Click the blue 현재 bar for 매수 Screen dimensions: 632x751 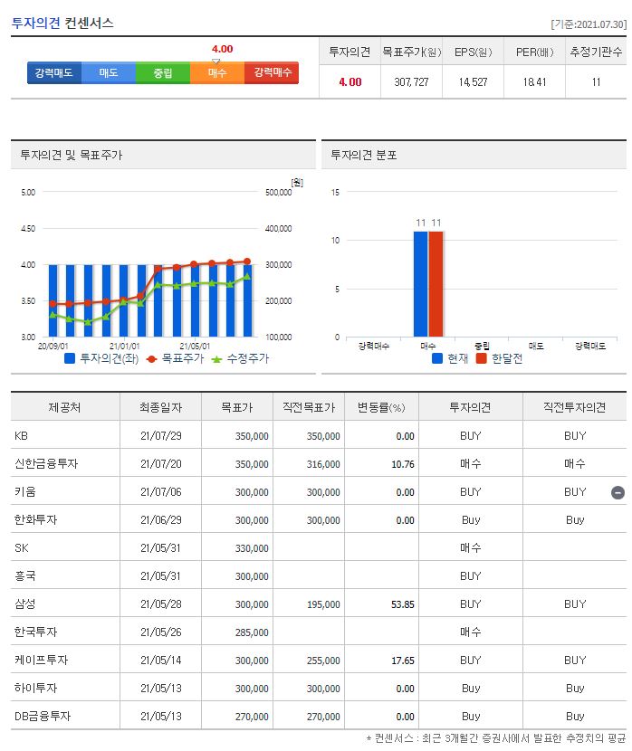(x=421, y=284)
